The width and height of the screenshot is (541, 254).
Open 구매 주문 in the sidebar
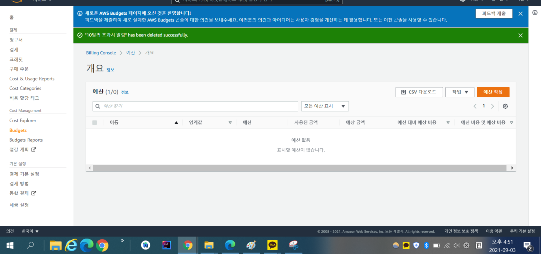(19, 69)
